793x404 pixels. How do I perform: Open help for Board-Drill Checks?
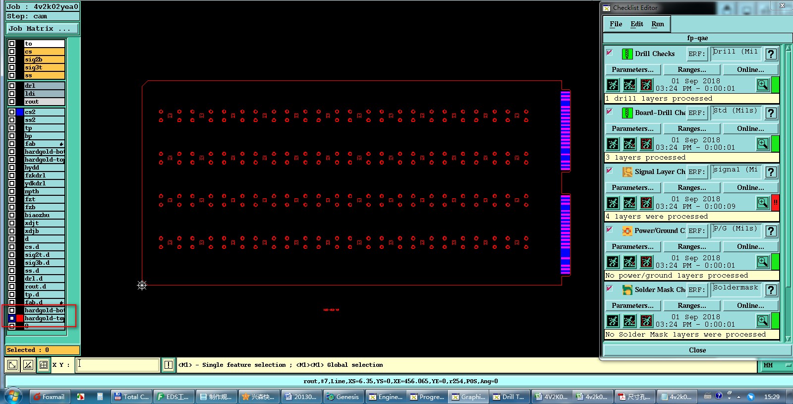pyautogui.click(x=771, y=113)
